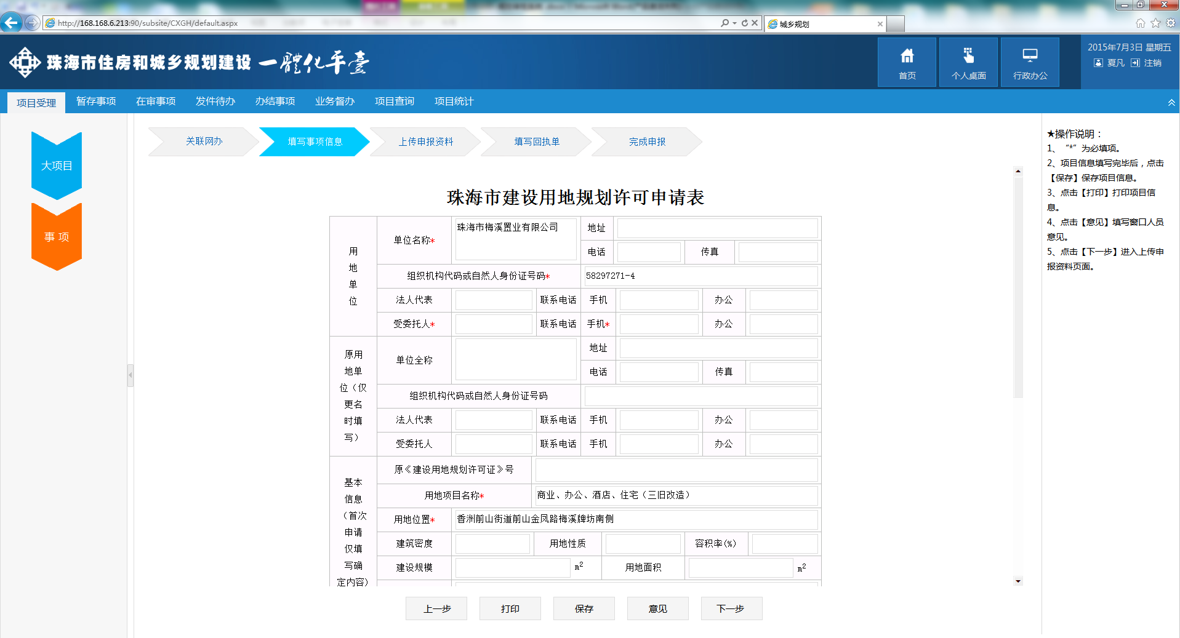Screen dimensions: 1180x638
Task: Open 个人桌面 personal desktop
Action: click(968, 62)
